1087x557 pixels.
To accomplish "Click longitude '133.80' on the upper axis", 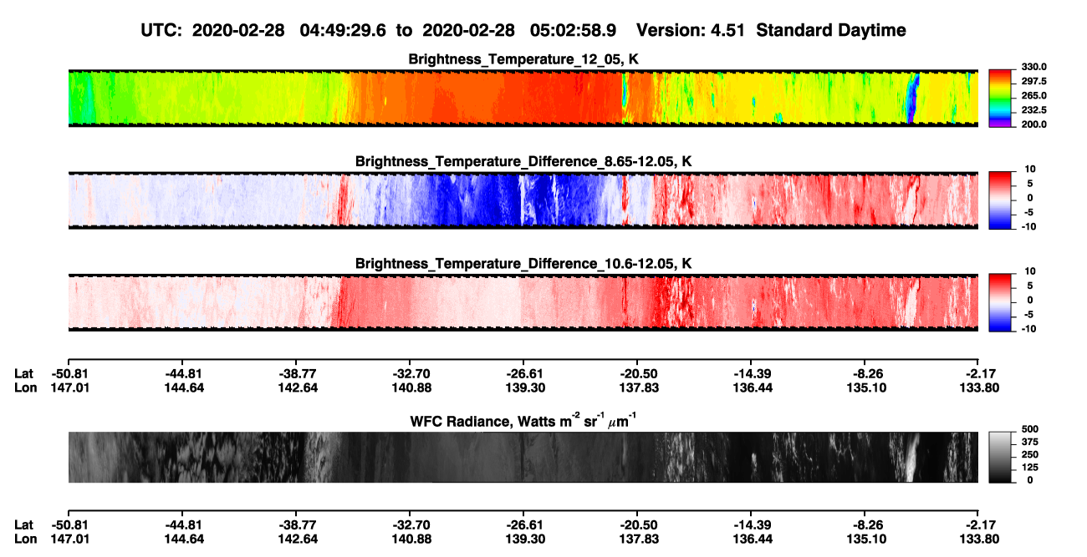I will pos(980,387).
